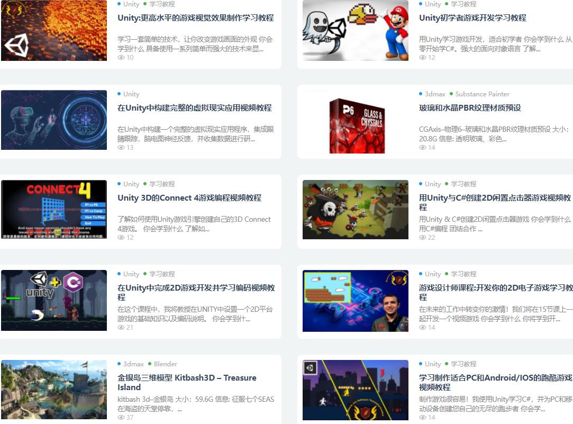Image resolution: width=573 pixels, height=424 pixels.
Task: Click 学习教程 tag on 2D idle clicker card
Action: pyautogui.click(x=463, y=184)
